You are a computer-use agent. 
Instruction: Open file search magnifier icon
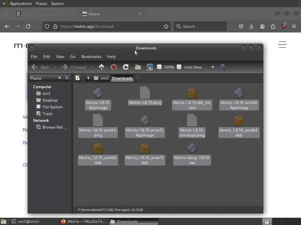click(222, 67)
